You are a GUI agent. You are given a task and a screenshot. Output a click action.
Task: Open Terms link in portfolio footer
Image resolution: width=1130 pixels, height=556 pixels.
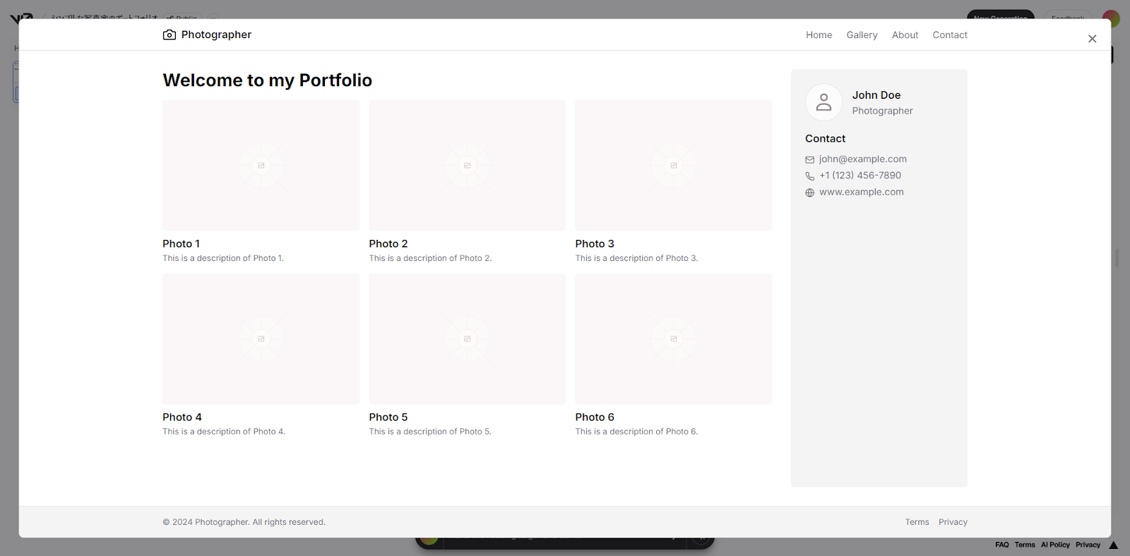[917, 522]
